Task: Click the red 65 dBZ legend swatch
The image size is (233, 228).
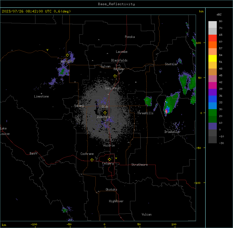Action: tap(212, 38)
